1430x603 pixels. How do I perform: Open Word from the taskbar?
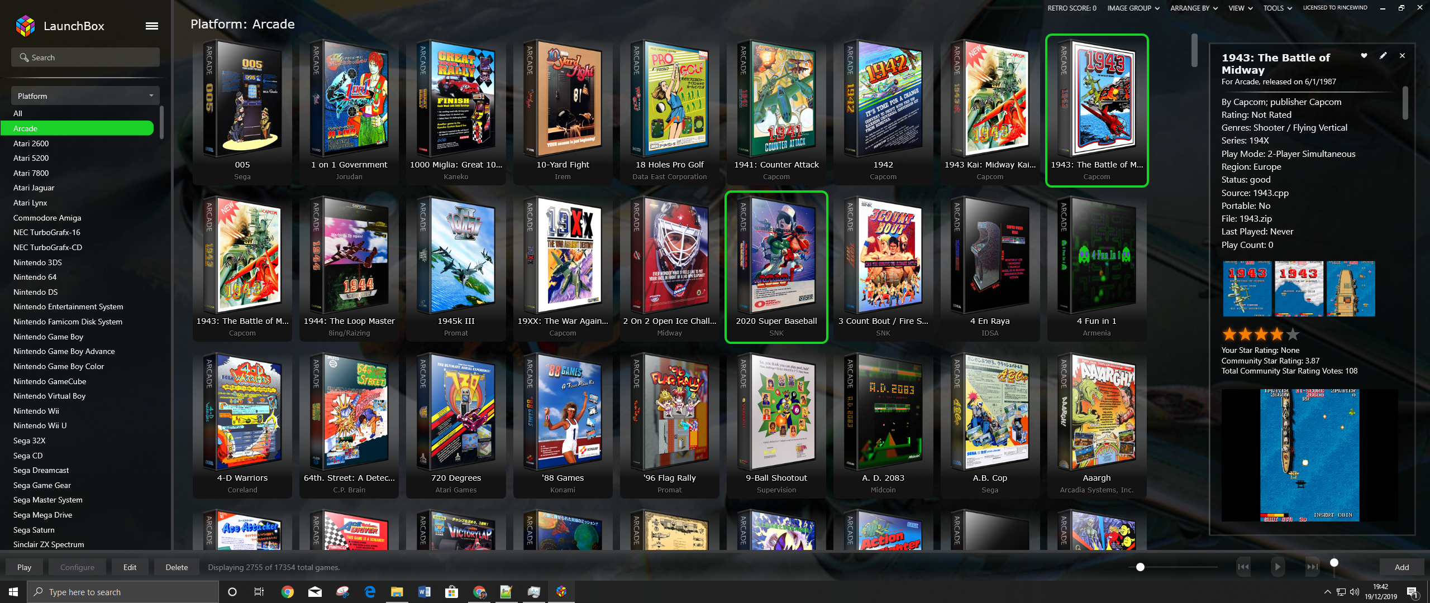tap(424, 592)
